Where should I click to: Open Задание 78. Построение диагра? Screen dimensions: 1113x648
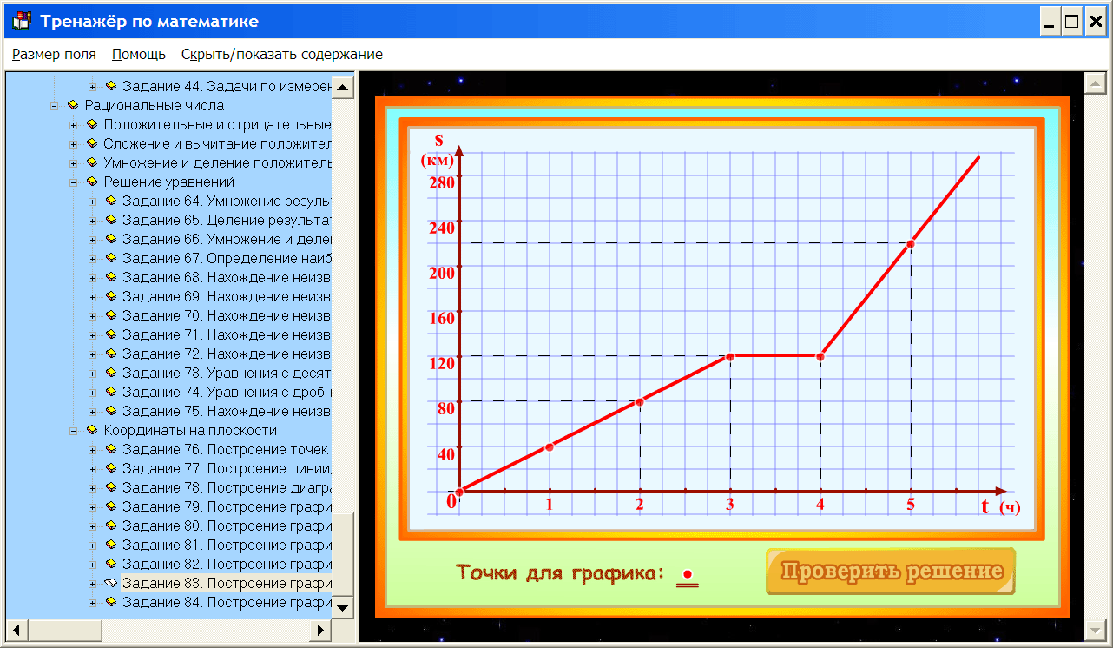(x=226, y=487)
